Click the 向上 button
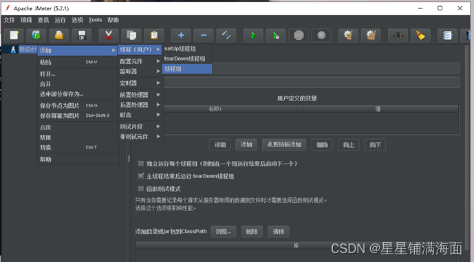The width and height of the screenshot is (474, 262). pyautogui.click(x=349, y=144)
